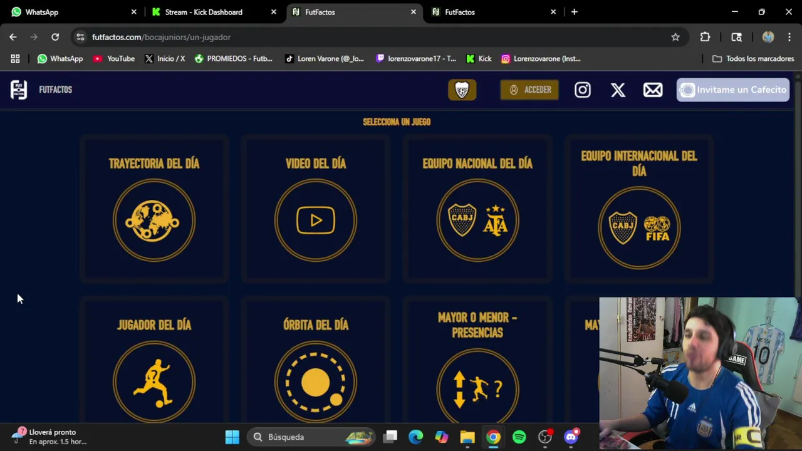Open the Inicio / X bookmark

pos(165,59)
